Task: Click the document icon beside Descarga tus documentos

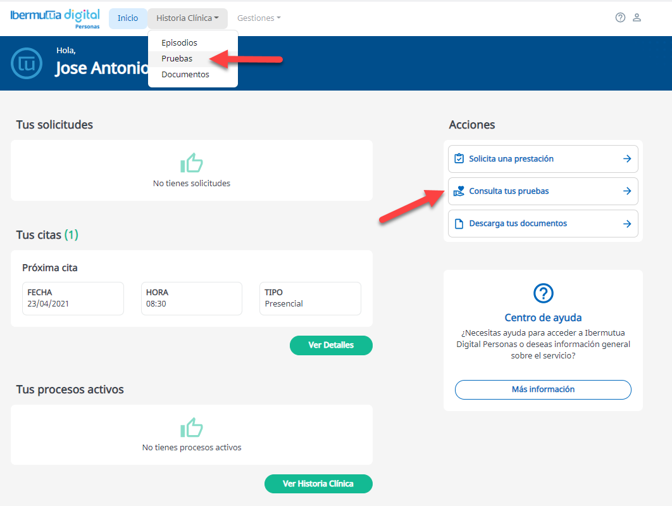Action: click(x=459, y=224)
